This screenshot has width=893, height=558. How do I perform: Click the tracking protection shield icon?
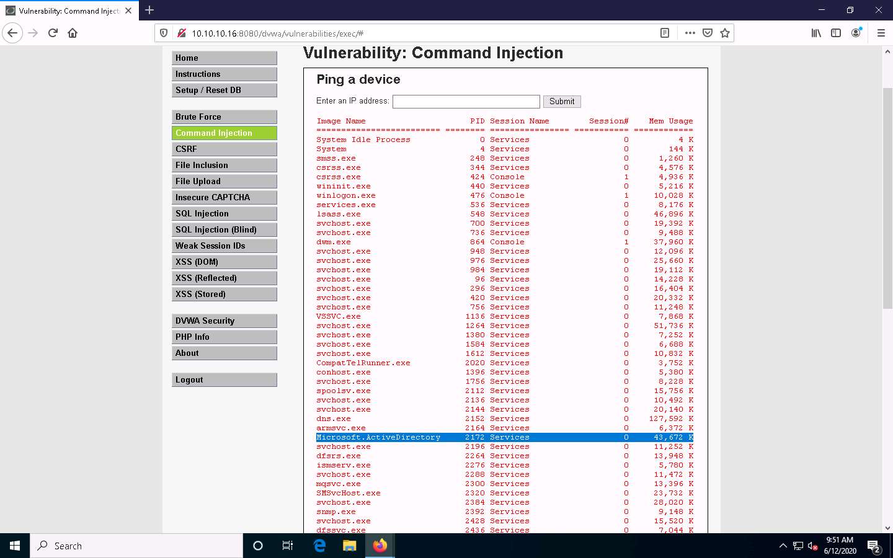point(163,32)
